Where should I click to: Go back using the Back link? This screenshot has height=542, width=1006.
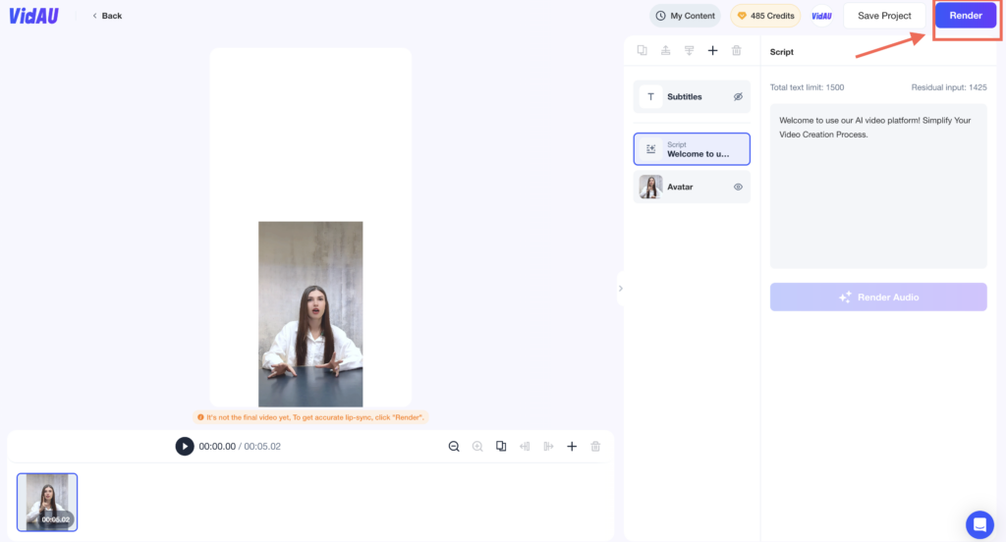(107, 16)
